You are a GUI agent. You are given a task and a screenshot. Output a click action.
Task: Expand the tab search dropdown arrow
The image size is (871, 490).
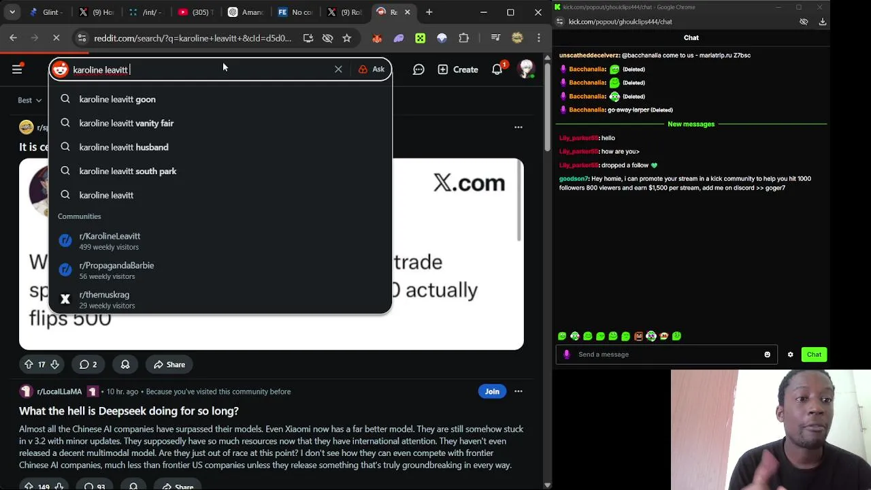coord(12,12)
